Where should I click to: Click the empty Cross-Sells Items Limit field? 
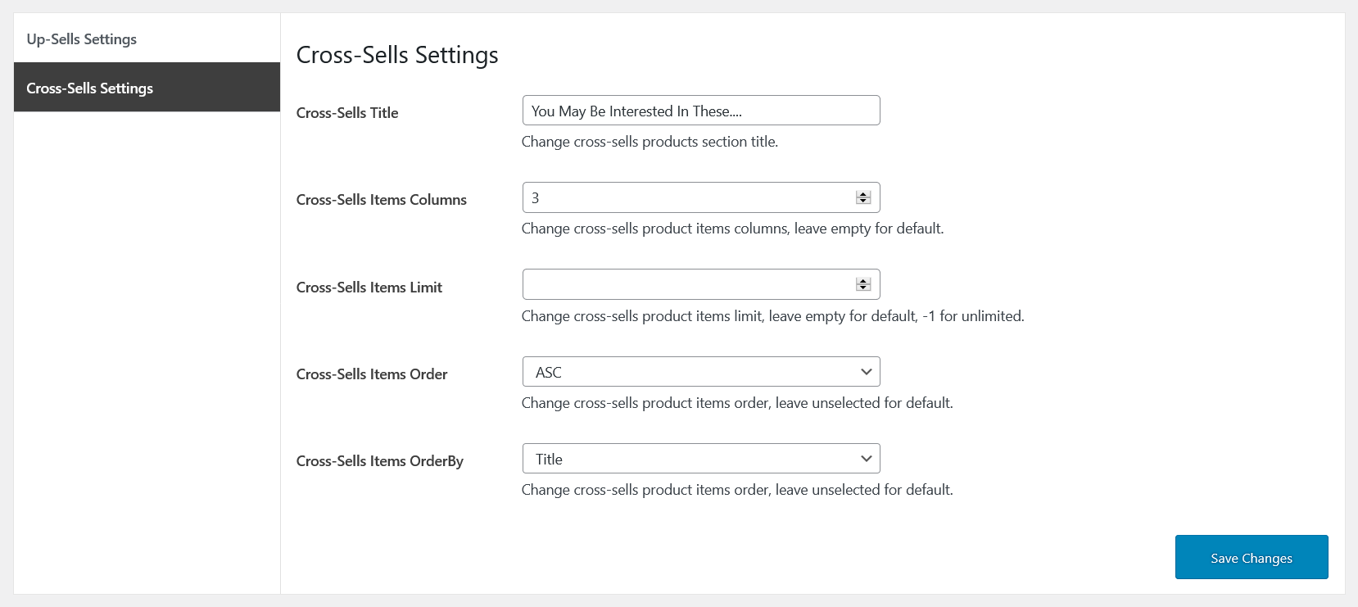point(688,284)
